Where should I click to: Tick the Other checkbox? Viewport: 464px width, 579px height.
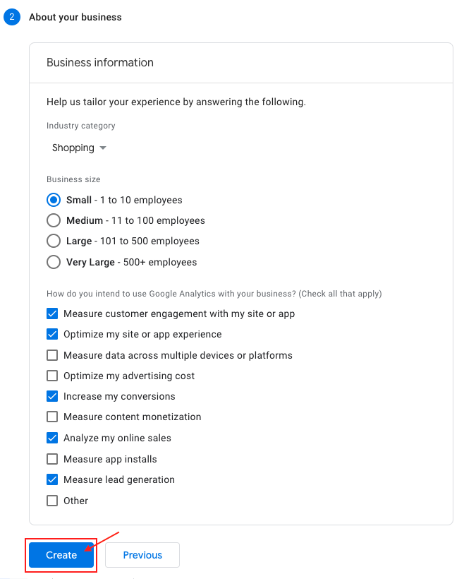click(x=52, y=501)
